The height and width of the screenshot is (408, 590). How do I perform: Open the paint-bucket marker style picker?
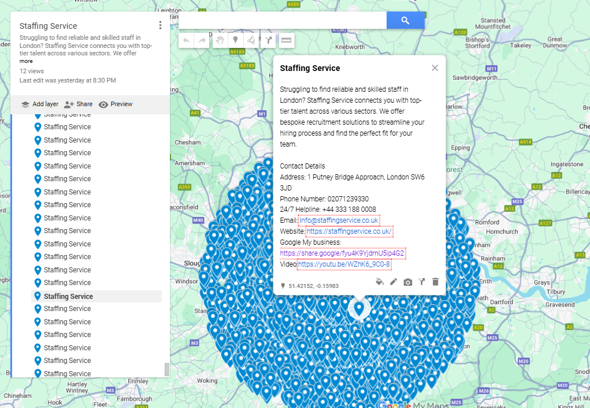point(380,282)
